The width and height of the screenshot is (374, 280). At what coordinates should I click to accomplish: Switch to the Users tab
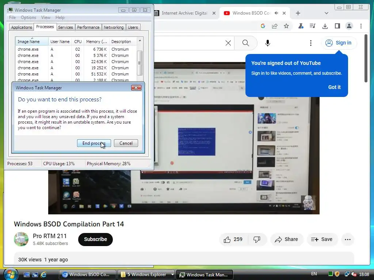click(x=133, y=27)
